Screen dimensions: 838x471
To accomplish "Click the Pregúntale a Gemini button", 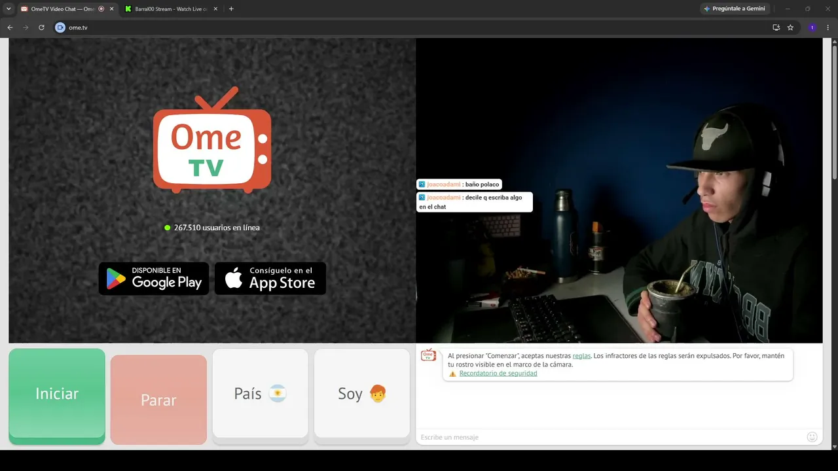I will coord(734,9).
